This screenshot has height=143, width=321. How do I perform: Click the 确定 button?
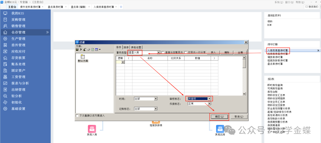(x=219, y=117)
